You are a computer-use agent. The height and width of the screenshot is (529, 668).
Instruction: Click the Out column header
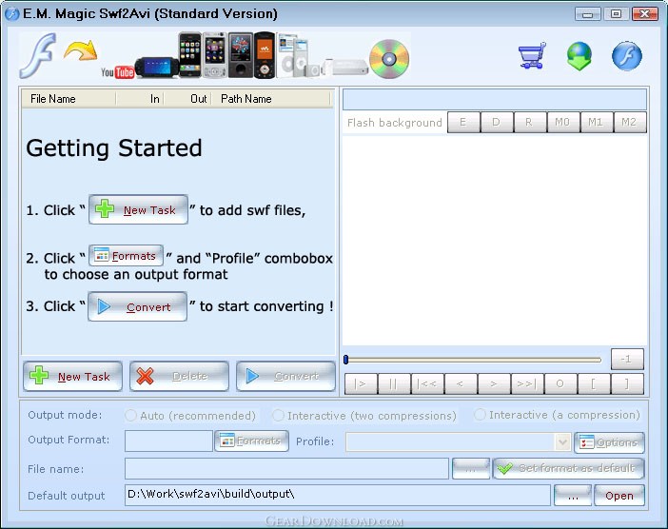(187, 99)
